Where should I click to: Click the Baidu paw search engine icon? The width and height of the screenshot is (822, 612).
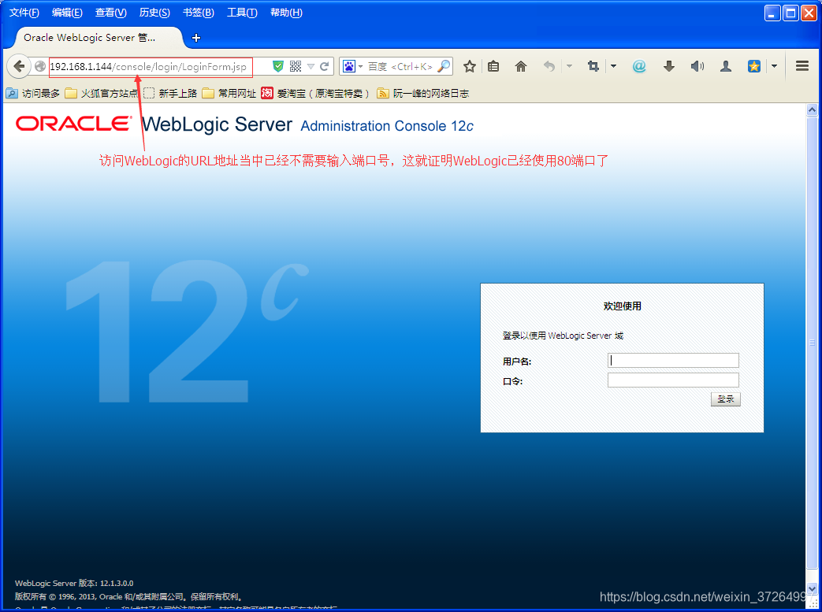[348, 66]
